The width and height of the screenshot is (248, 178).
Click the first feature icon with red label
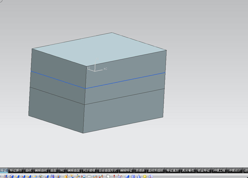6,176
